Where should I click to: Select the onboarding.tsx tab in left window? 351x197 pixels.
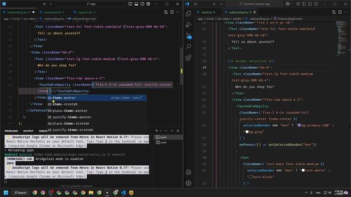19,12
